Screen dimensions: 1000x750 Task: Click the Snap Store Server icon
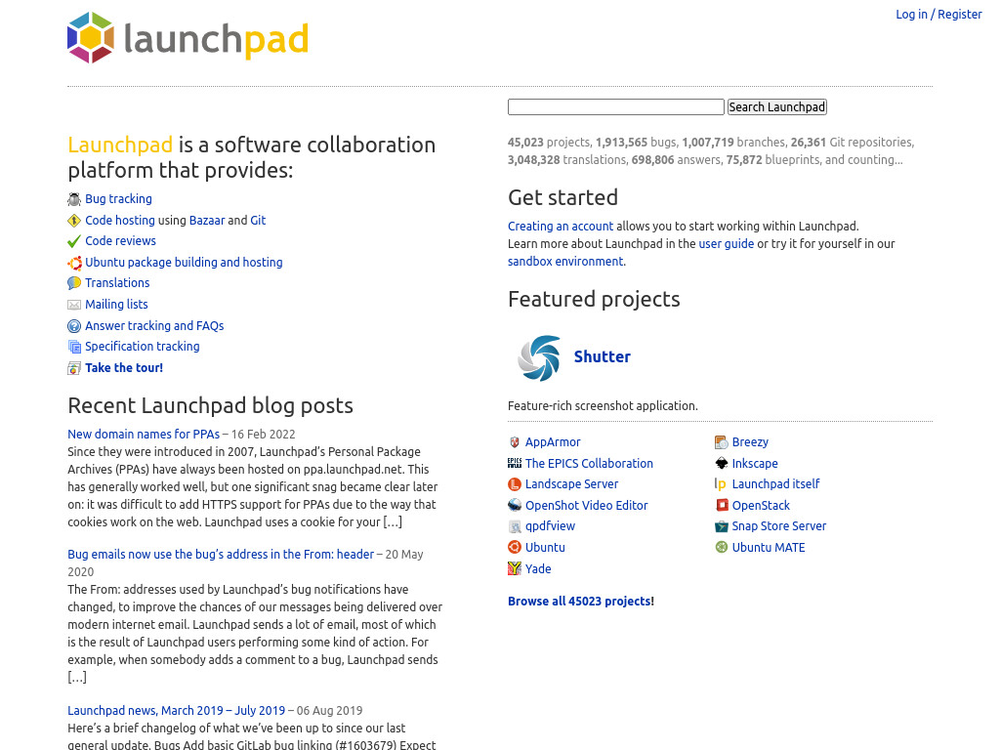click(x=721, y=526)
